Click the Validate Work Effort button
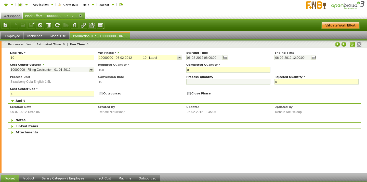 click(340, 25)
